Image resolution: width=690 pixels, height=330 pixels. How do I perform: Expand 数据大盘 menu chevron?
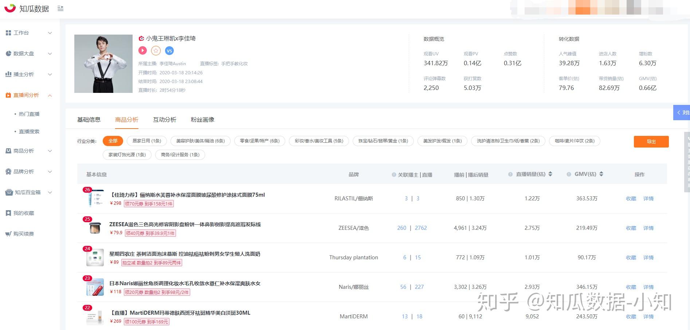[x=50, y=54]
